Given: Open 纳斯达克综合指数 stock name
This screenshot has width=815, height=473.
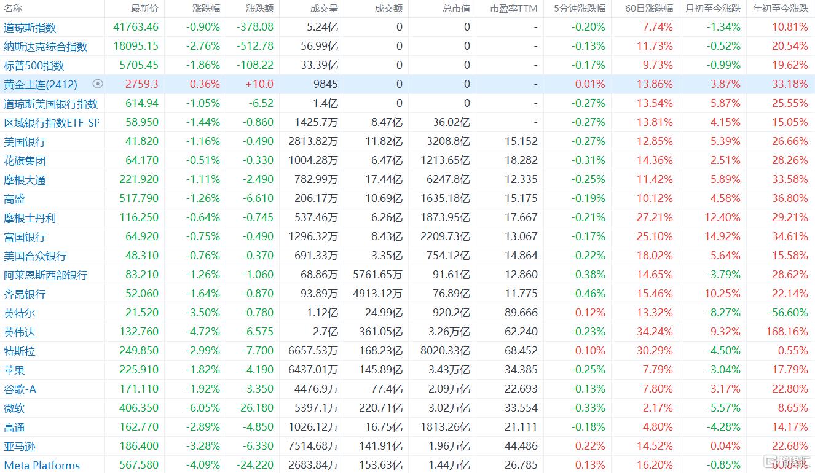Looking at the screenshot, I should tap(45, 47).
